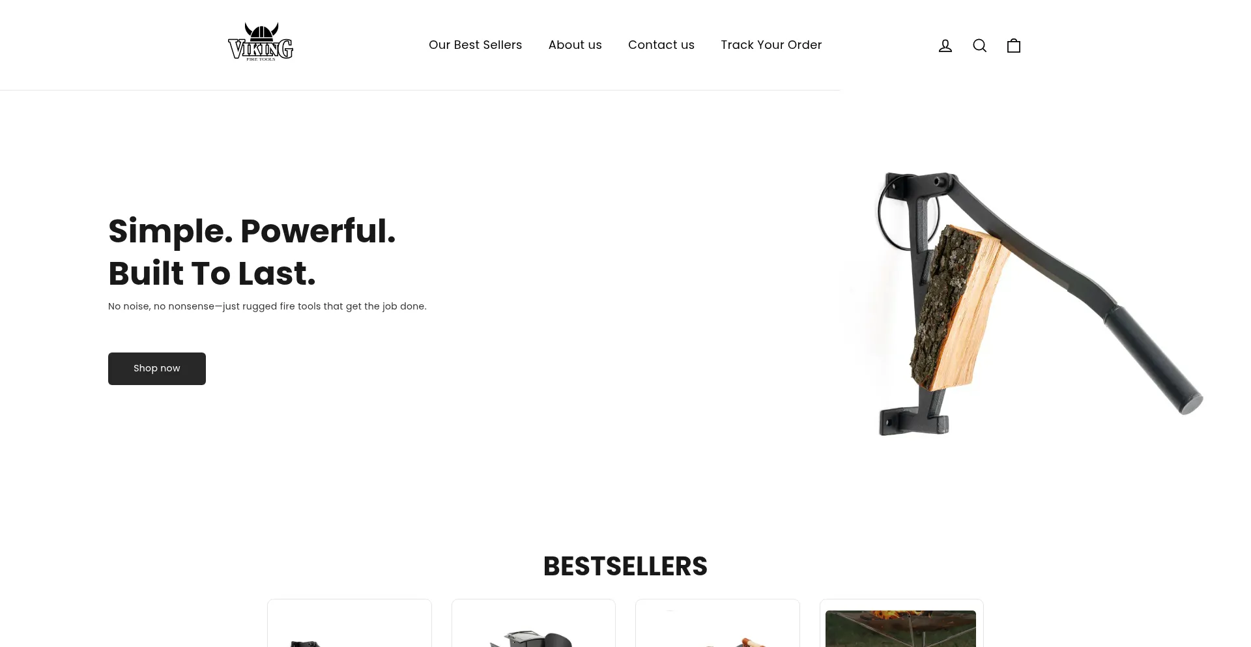Click the rugged fire tools tagline text
This screenshot has width=1251, height=647.
(x=267, y=306)
